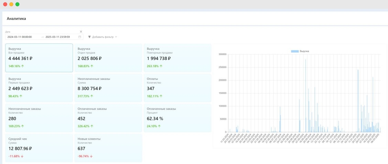Open the Неоплаченные заказы Количество card showing 280

tap(39, 118)
